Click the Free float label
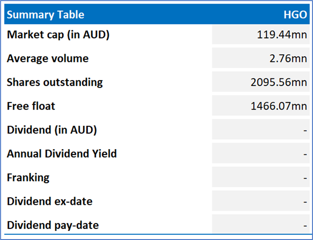 coord(31,106)
